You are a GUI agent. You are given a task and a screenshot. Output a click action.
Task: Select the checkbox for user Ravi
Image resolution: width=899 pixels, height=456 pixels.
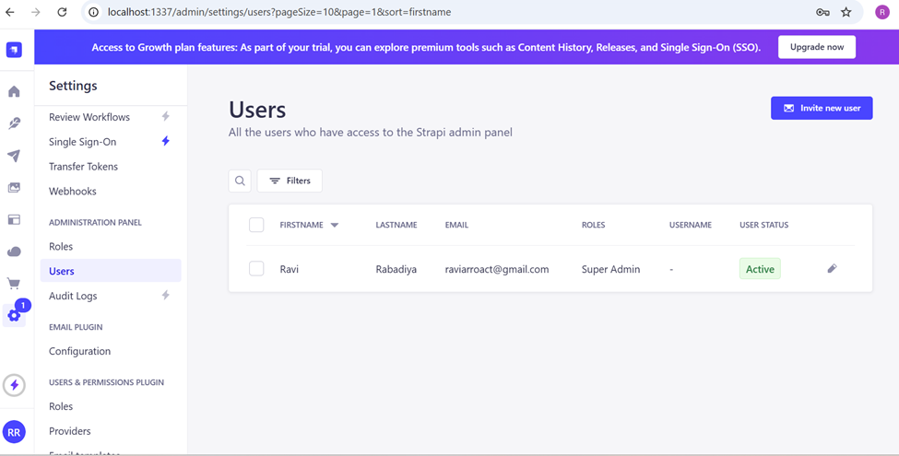(256, 269)
